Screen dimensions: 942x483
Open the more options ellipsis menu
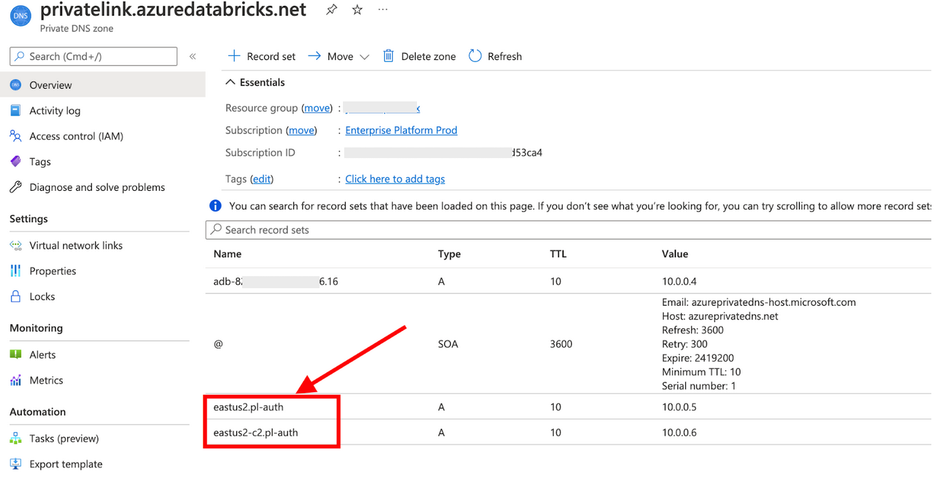tap(382, 9)
